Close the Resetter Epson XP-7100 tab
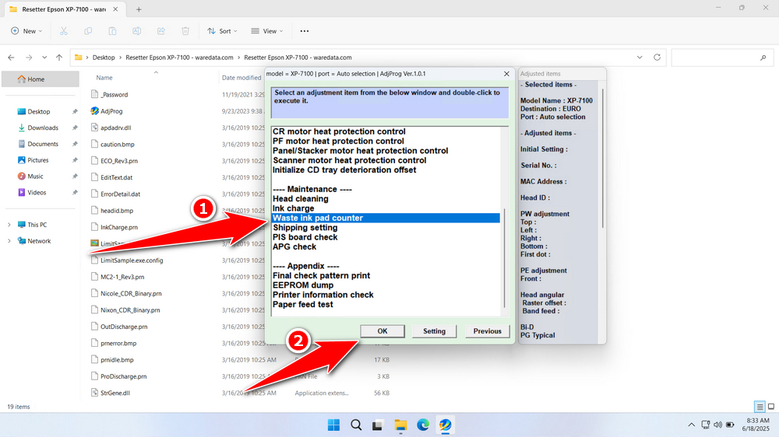The width and height of the screenshot is (779, 437). 115,9
